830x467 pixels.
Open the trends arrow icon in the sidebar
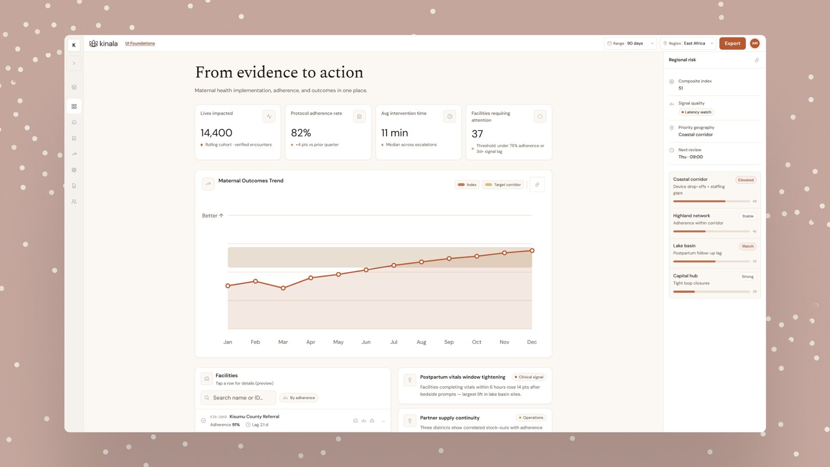pyautogui.click(x=74, y=154)
